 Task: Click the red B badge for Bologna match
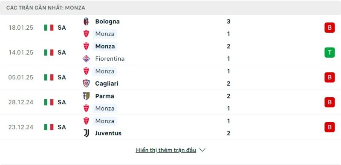coord(329,28)
